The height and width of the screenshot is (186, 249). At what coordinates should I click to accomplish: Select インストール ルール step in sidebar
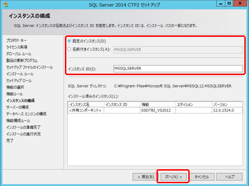(20, 74)
